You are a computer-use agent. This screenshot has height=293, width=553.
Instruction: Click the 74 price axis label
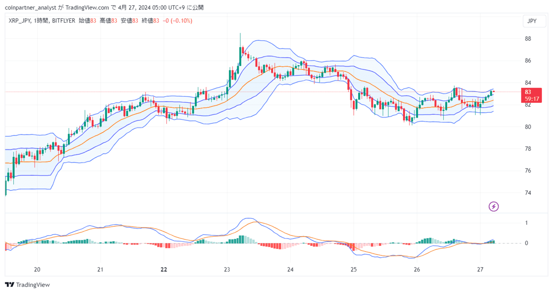click(x=528, y=193)
